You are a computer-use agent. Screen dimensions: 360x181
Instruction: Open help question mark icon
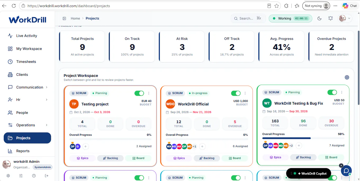34,176
